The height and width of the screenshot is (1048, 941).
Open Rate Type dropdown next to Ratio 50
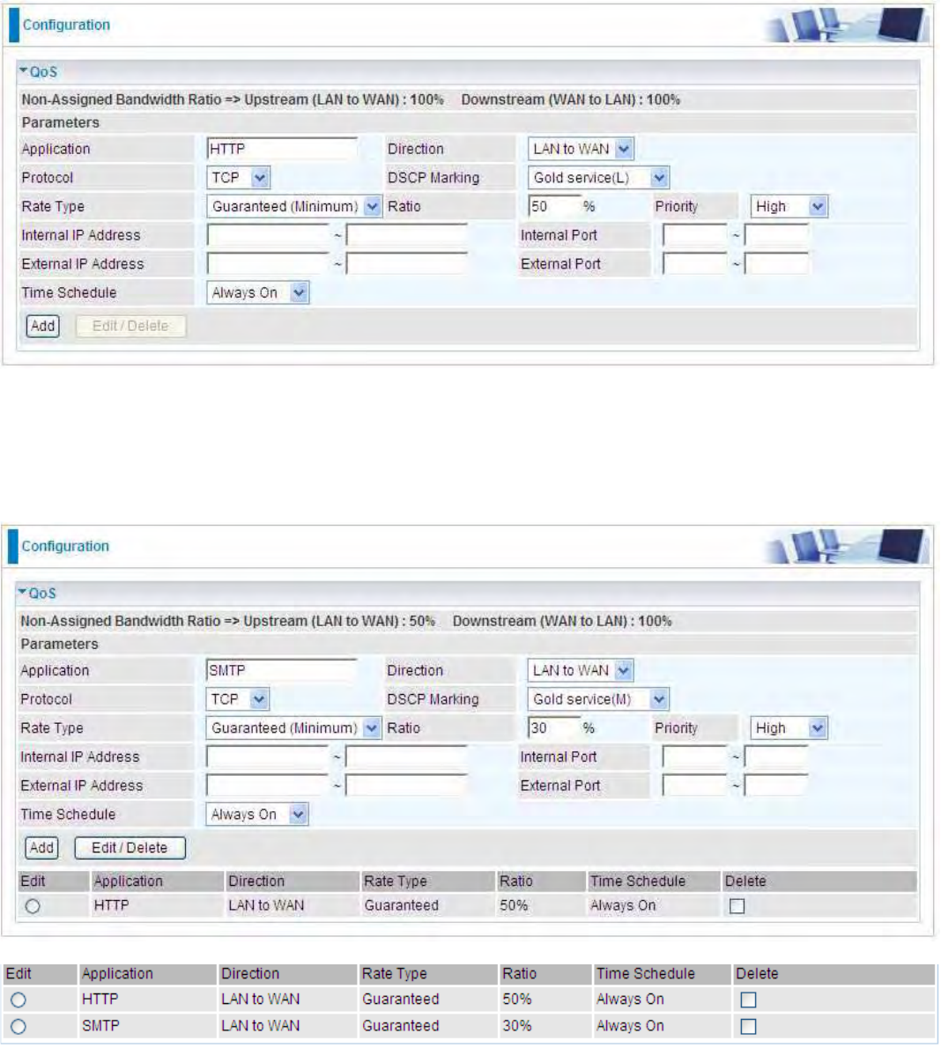tap(294, 207)
